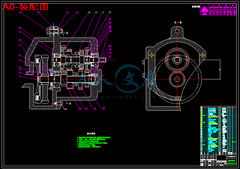Select the 技术要求 heading text
The image size is (240, 169).
91,134
